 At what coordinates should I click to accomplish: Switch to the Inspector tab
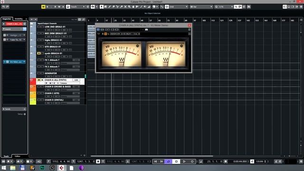click(7, 19)
